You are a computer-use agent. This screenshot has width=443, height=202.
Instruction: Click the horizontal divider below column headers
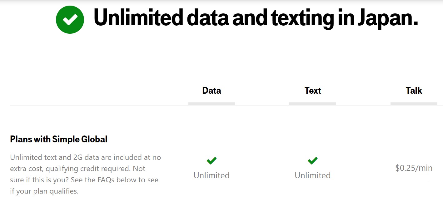[226, 106]
